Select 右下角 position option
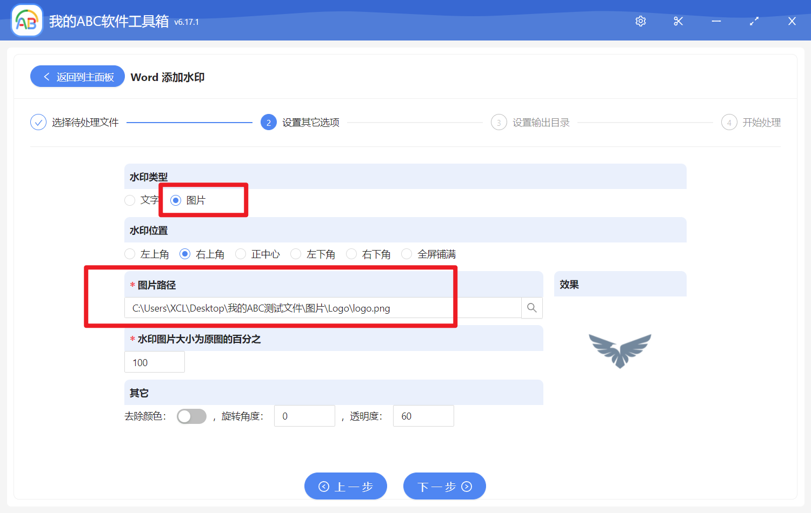This screenshot has height=513, width=811. tap(351, 253)
